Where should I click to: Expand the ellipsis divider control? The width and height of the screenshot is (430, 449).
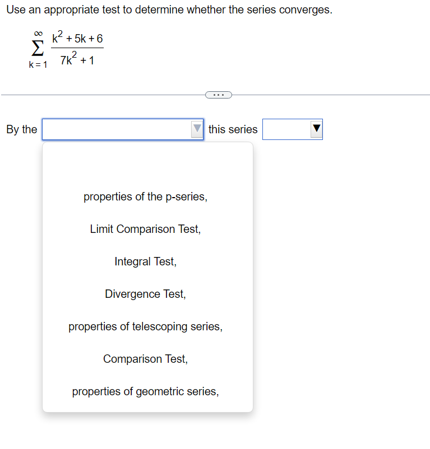(x=218, y=95)
